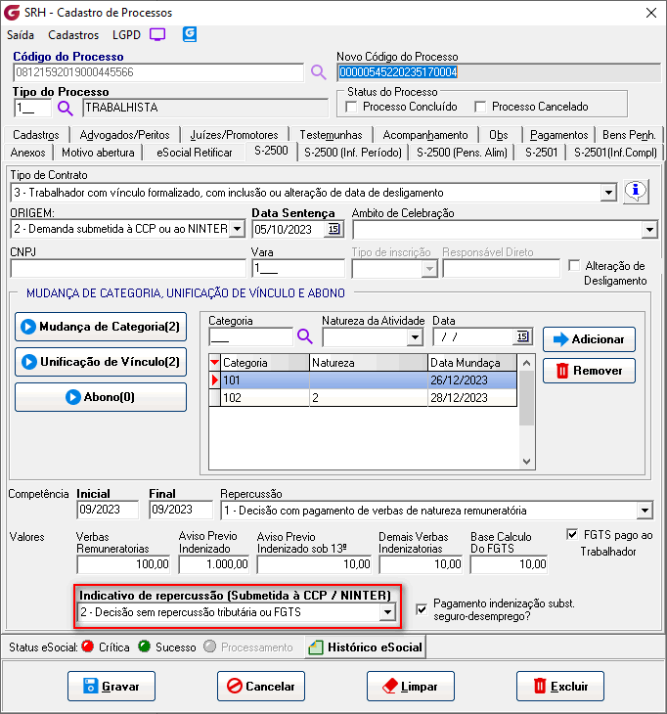Click the magnifier next to Código do Processo

pyautogui.click(x=318, y=71)
